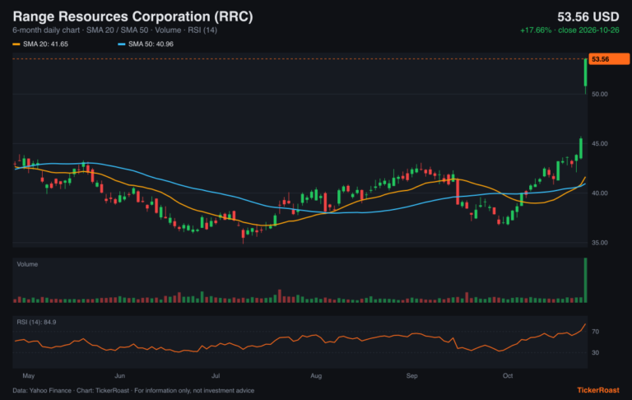
Task: Click the Range Resources Corporation (RRC) title
Action: pyautogui.click(x=132, y=16)
